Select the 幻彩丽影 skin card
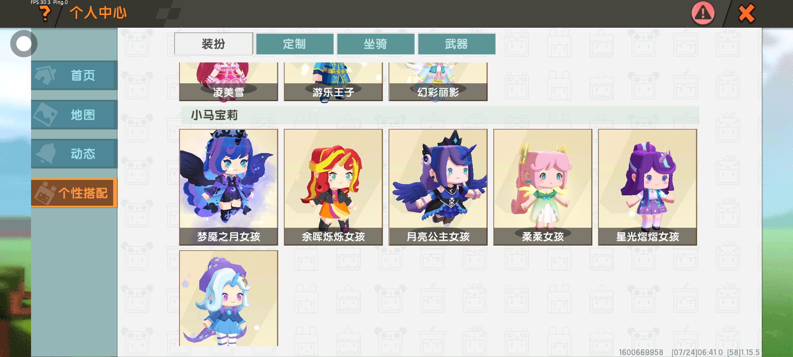This screenshot has height=357, width=793. click(x=438, y=82)
